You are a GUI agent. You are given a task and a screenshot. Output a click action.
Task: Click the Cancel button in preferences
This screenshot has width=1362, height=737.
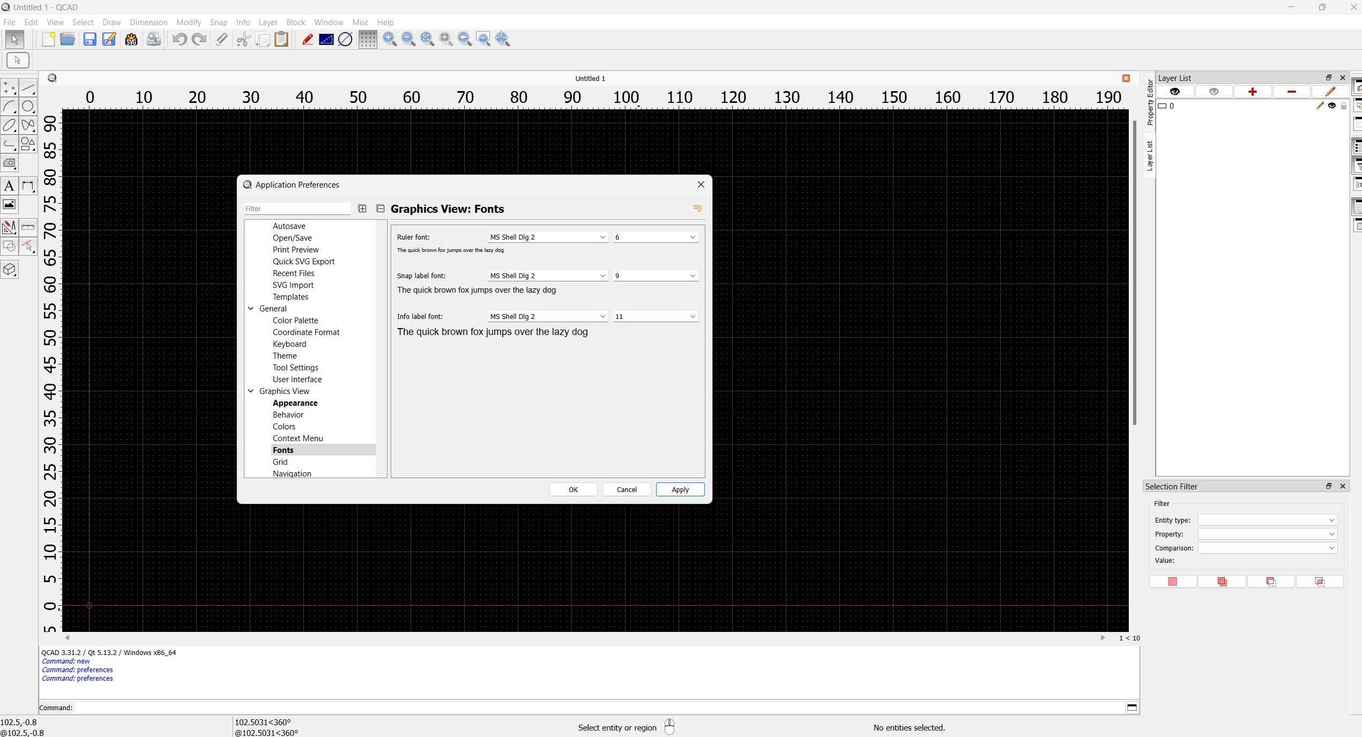coord(626,489)
